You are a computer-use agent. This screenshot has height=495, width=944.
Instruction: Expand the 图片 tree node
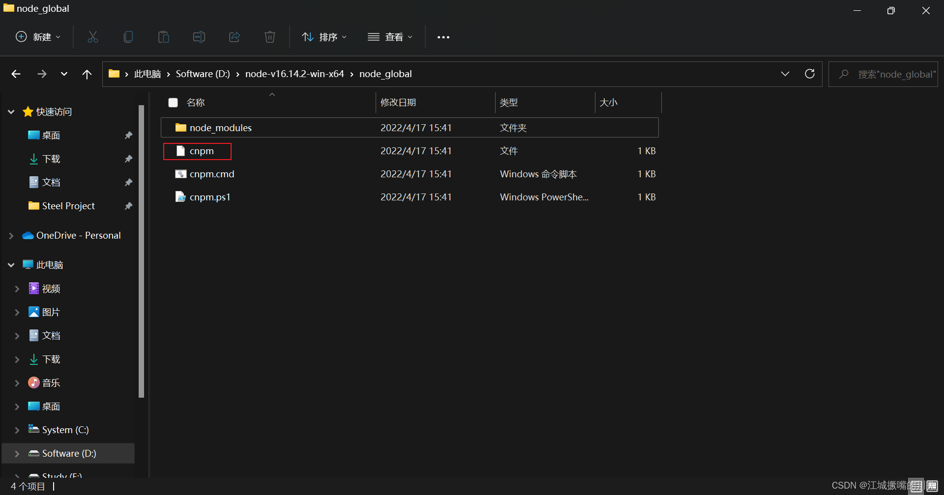[17, 312]
